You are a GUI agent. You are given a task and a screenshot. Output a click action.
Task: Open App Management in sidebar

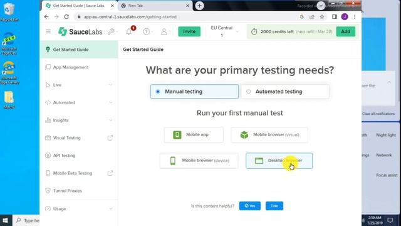click(79, 67)
